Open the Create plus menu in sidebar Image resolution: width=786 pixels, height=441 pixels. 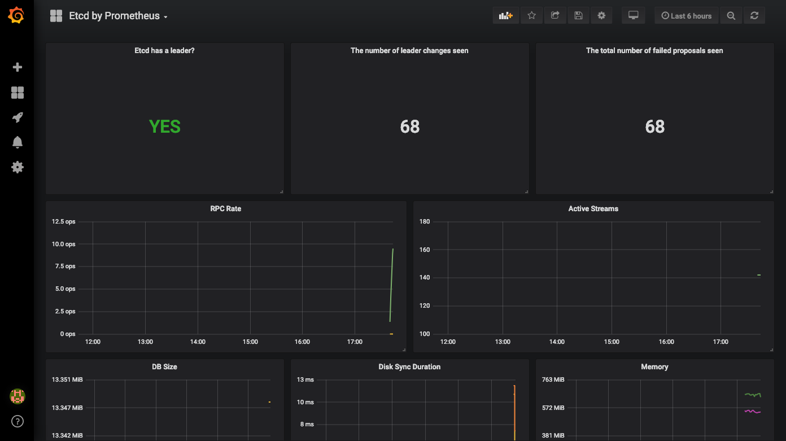[18, 67]
